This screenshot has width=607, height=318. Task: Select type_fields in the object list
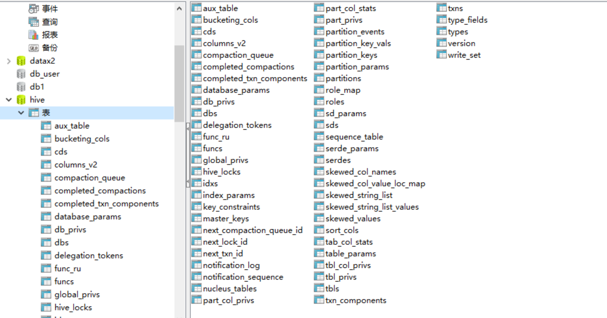pos(467,20)
